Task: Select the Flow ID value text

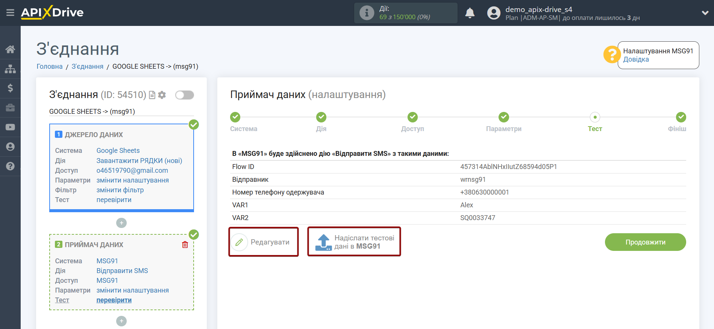Action: pos(509,167)
